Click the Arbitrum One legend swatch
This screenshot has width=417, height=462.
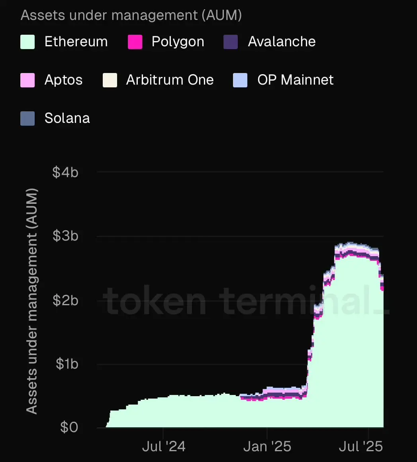point(110,80)
